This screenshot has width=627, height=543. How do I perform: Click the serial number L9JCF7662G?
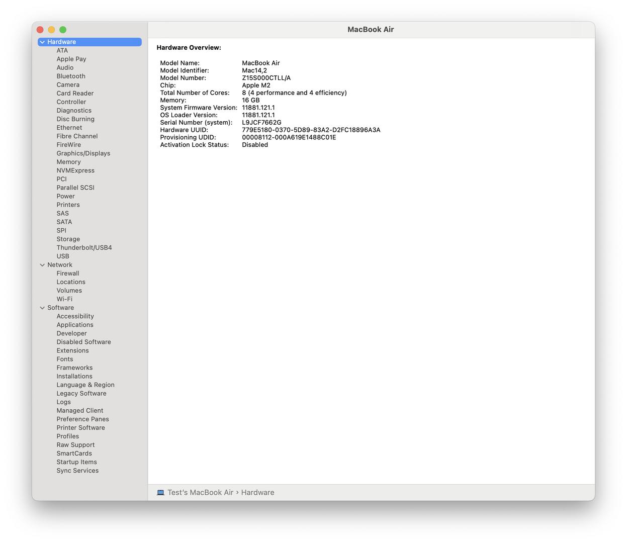(x=261, y=123)
